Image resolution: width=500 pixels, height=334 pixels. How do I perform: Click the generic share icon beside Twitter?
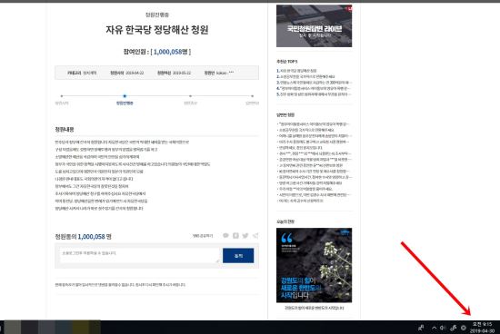pos(255,236)
